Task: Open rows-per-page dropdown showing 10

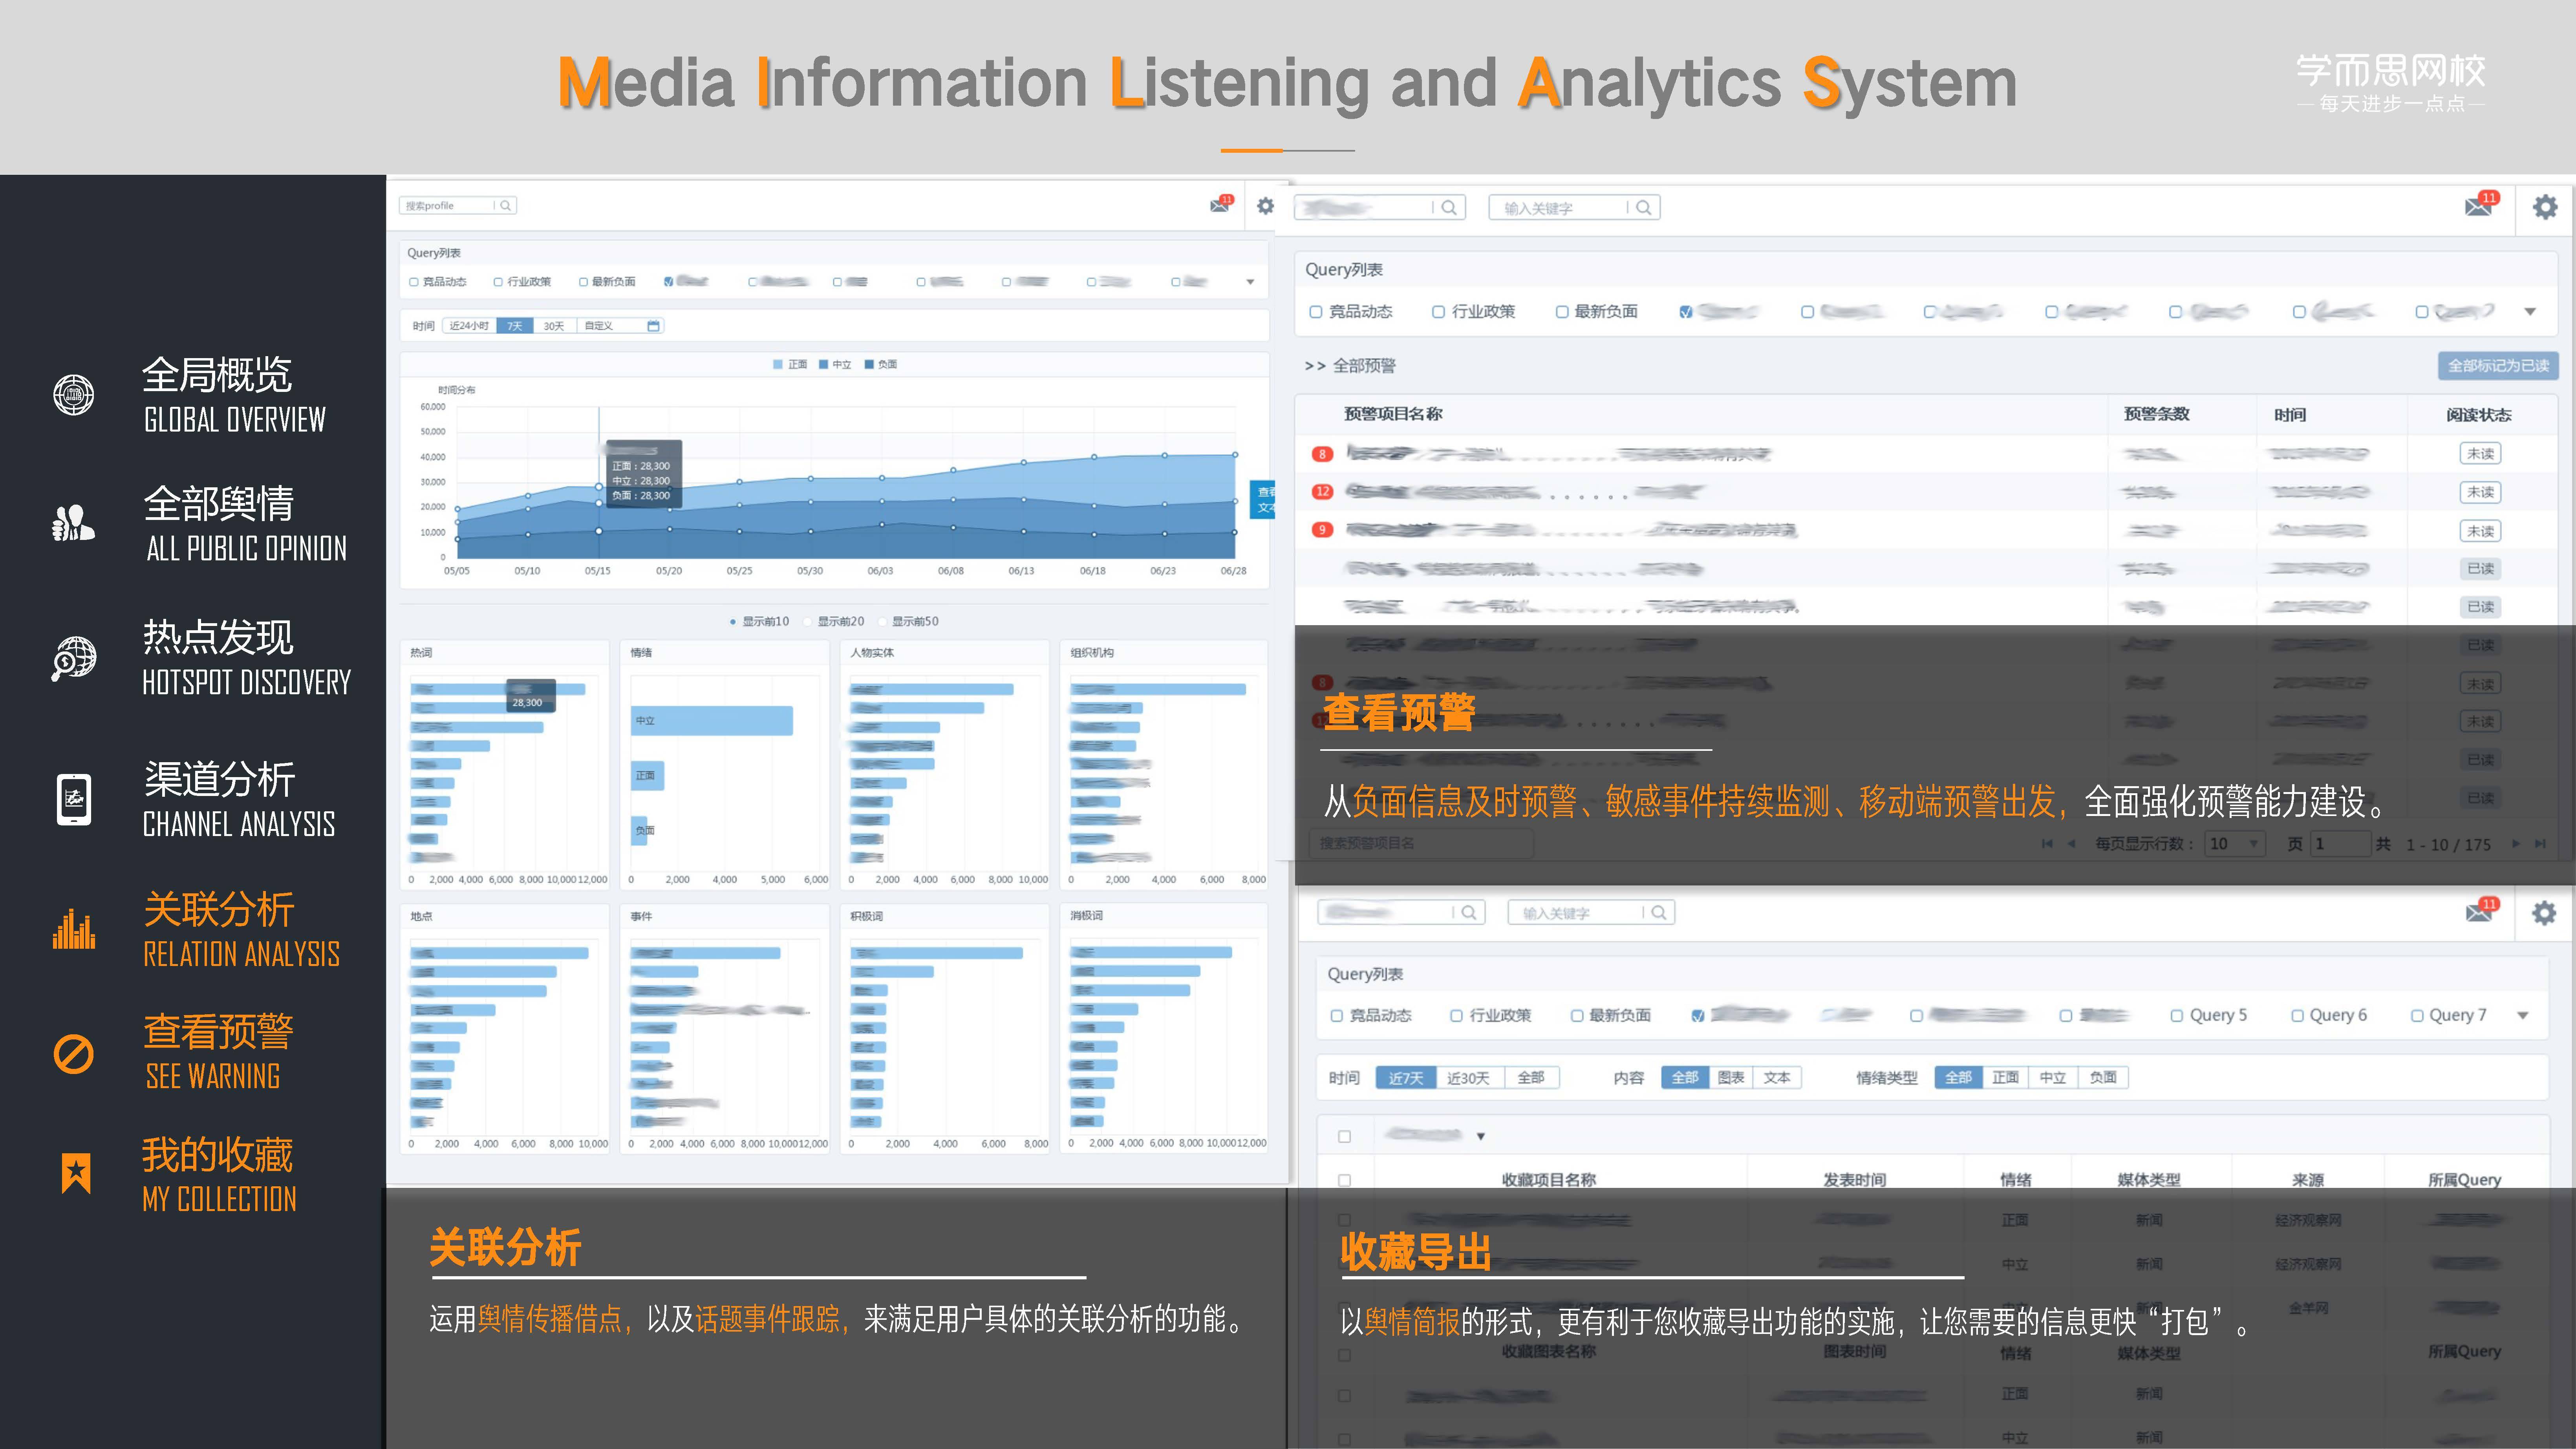Action: click(x=2235, y=844)
